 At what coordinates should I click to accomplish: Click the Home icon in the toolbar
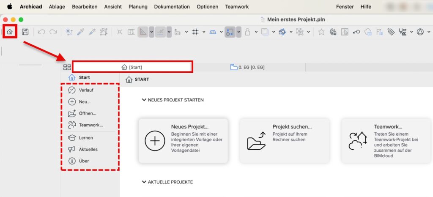(10, 32)
